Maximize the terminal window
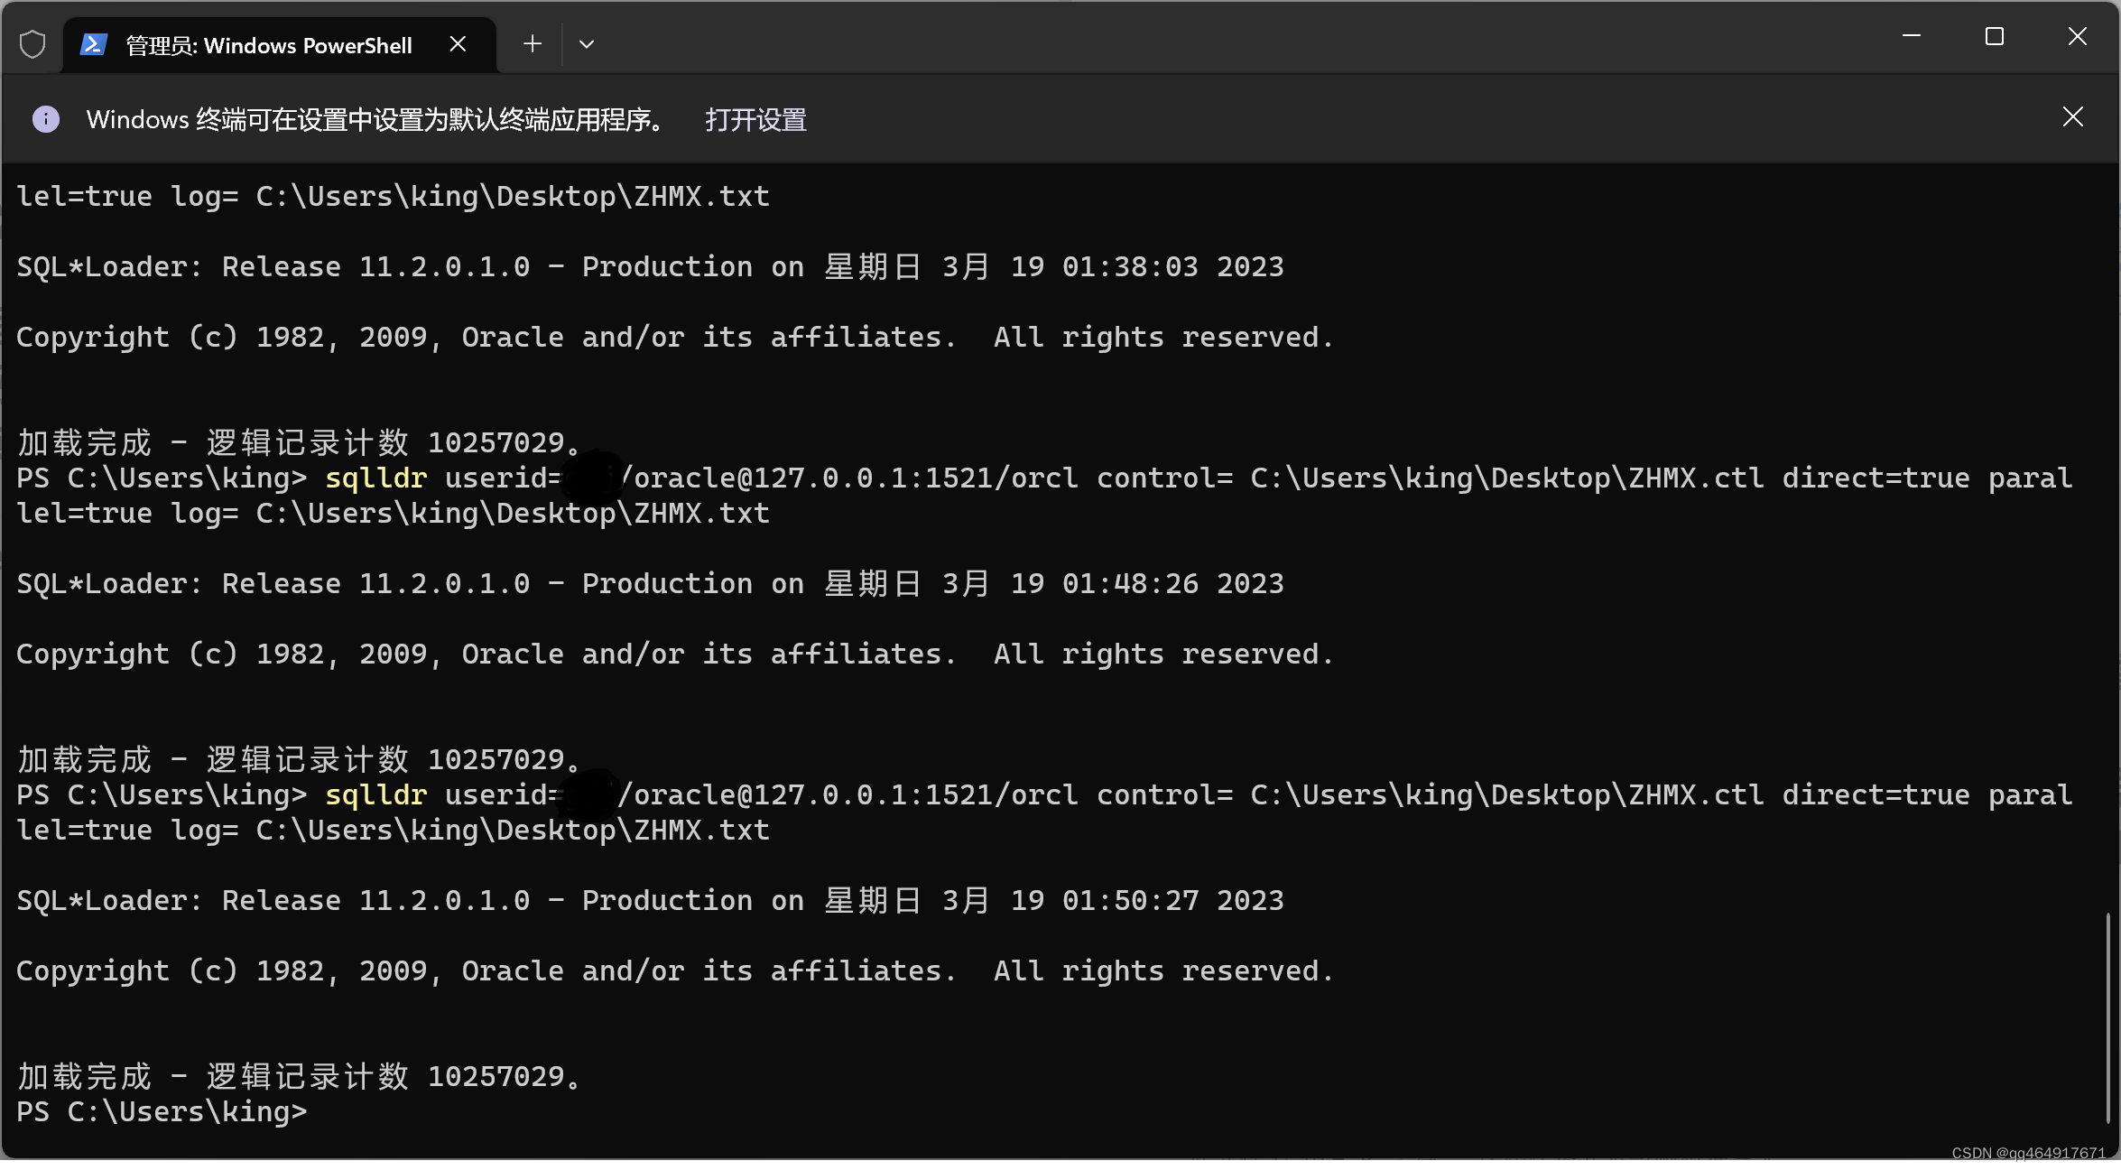Image resolution: width=2121 pixels, height=1170 pixels. pos(1995,36)
